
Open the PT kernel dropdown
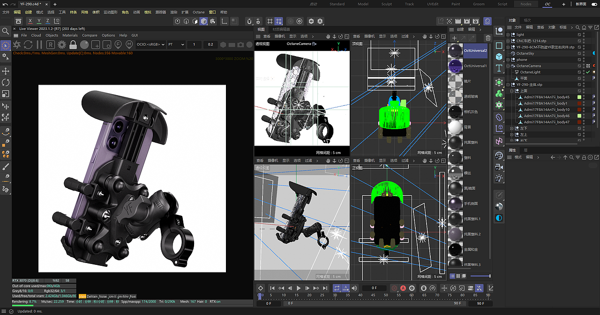pos(176,44)
